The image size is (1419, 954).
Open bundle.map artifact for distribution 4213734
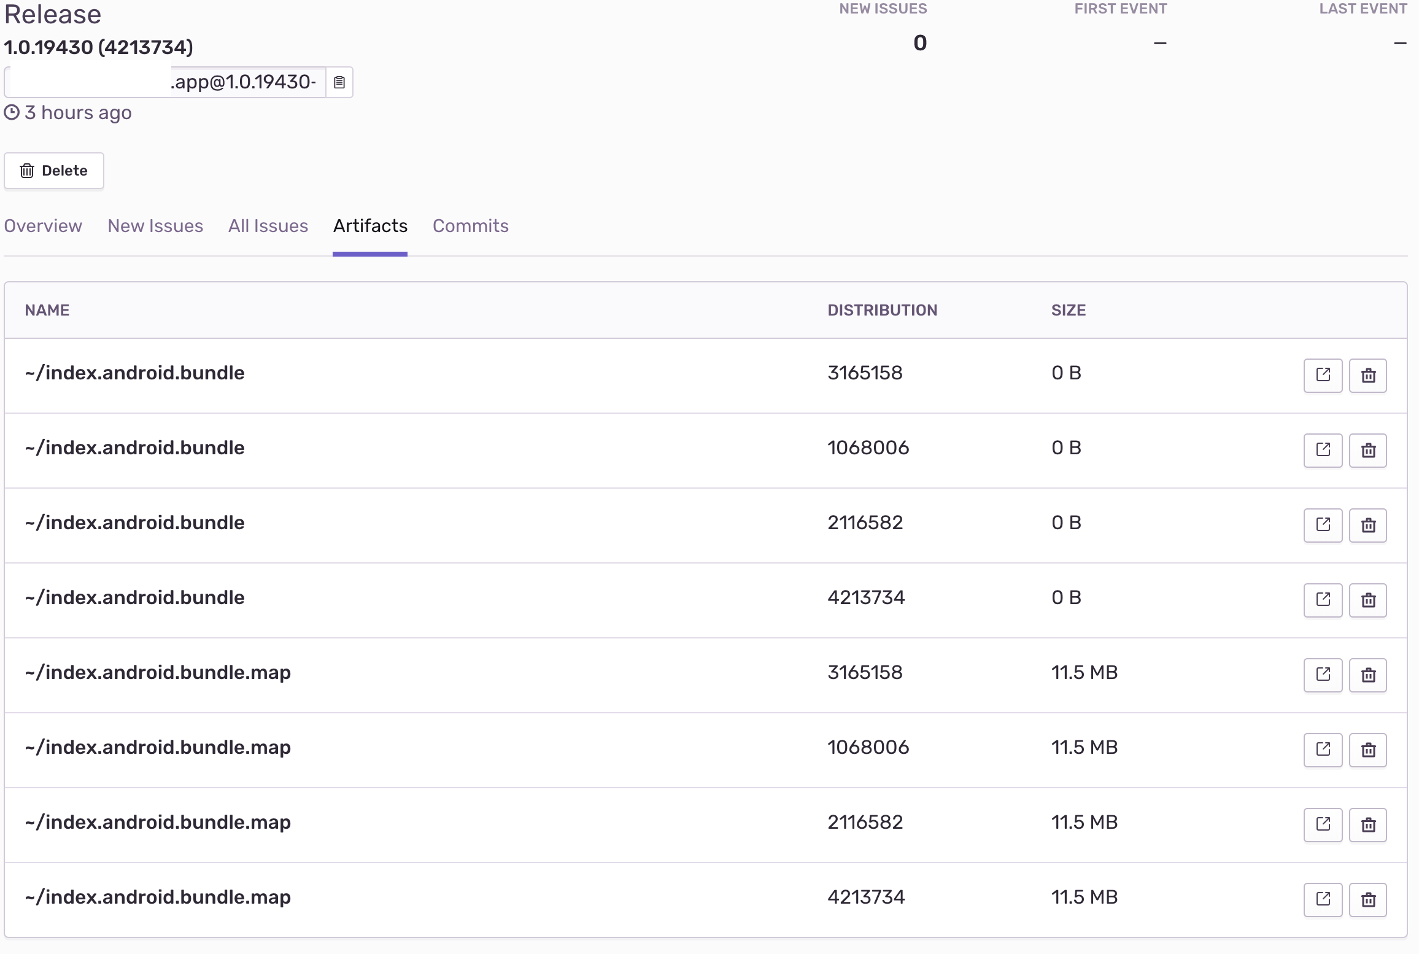click(1323, 899)
